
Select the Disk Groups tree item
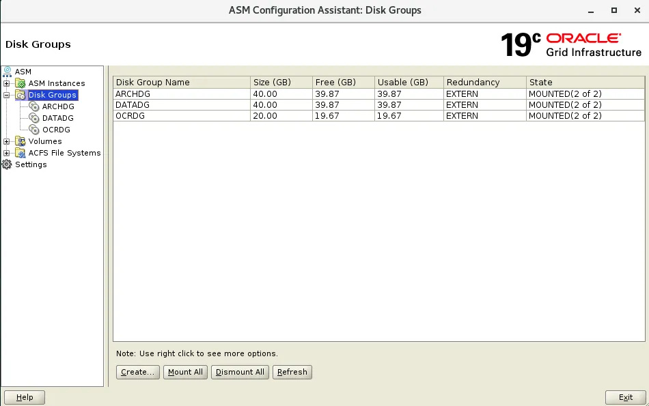(53, 95)
